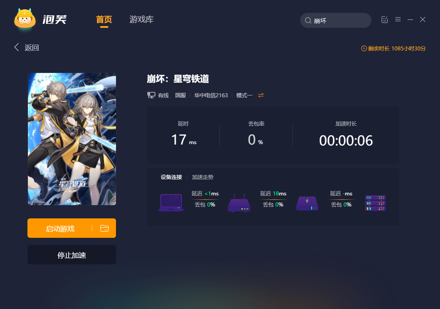Click the router device icon
The image size is (440, 309).
click(239, 203)
